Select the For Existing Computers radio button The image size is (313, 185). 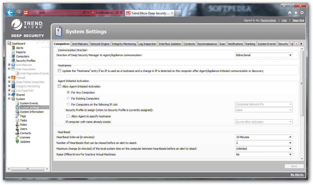click(x=68, y=99)
